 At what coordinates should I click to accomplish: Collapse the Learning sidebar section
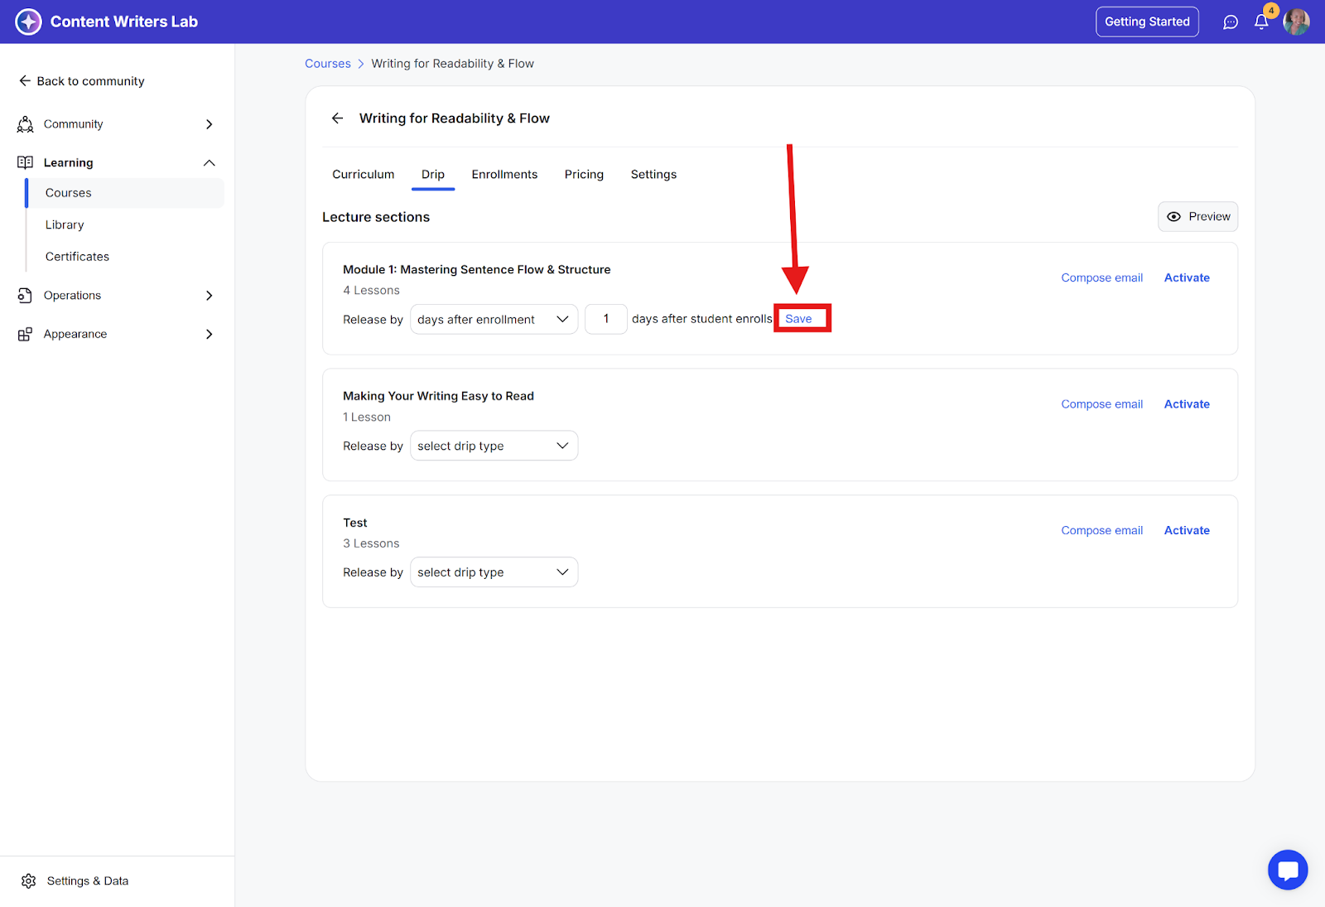pos(209,163)
